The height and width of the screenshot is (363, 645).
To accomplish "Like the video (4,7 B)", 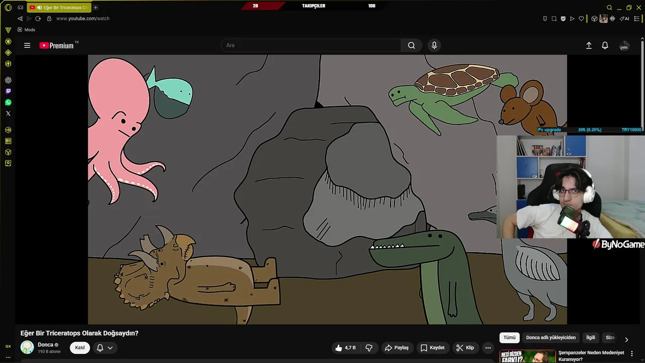I will pyautogui.click(x=345, y=347).
